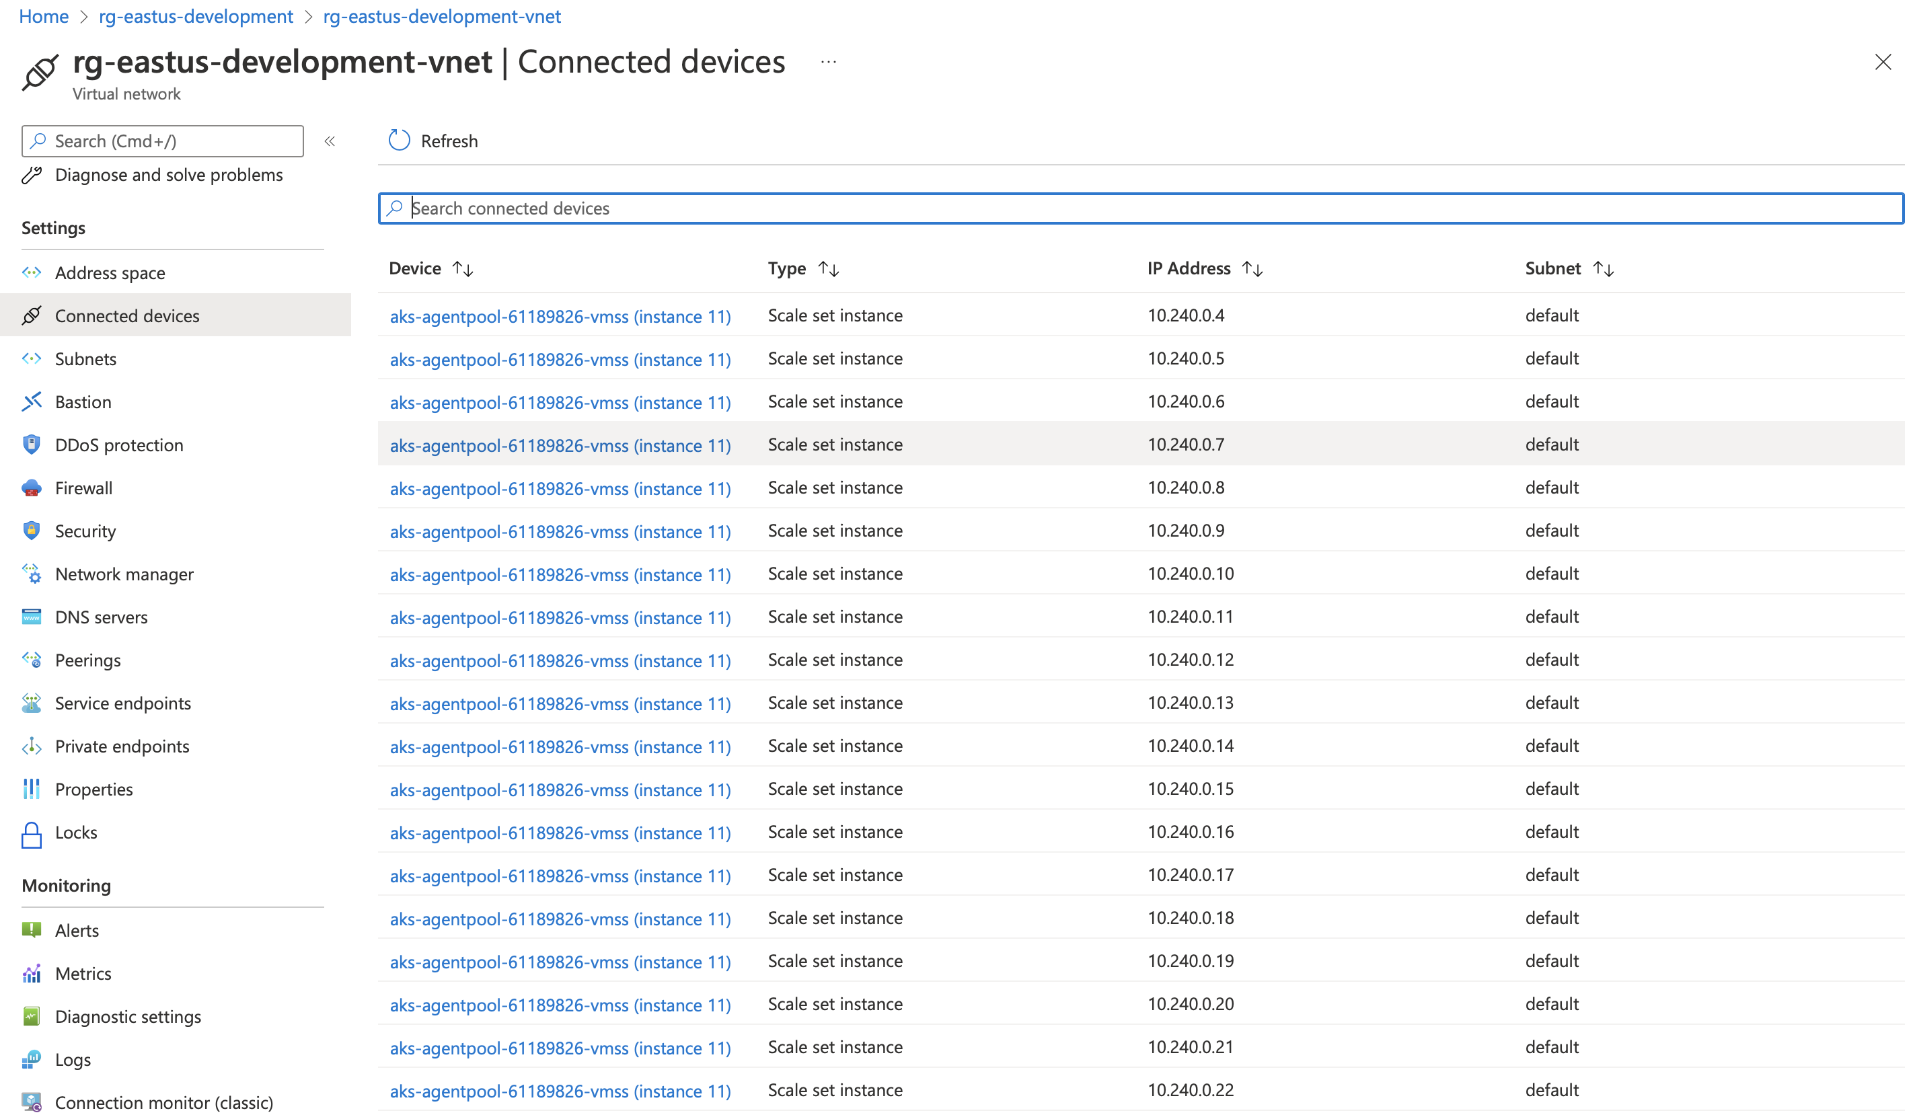Viewport: 1917px width, 1119px height.
Task: Open the DDoS protection shield icon
Action: pyautogui.click(x=31, y=445)
